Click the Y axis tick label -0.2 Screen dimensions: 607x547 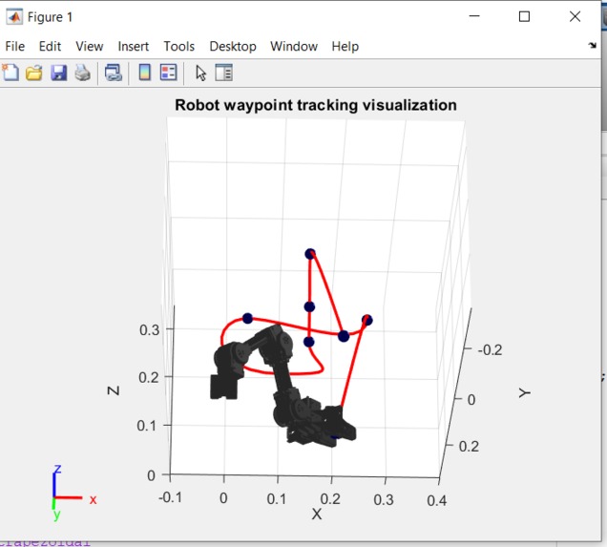point(491,350)
